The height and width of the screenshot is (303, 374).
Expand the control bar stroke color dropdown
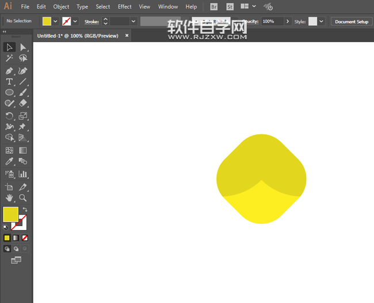(x=75, y=21)
